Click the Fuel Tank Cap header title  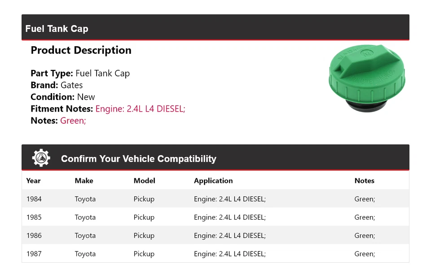coord(57,29)
